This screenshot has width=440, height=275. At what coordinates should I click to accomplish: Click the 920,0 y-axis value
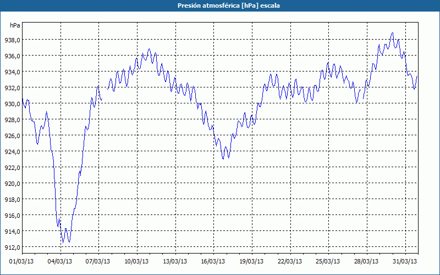pyautogui.click(x=12, y=184)
